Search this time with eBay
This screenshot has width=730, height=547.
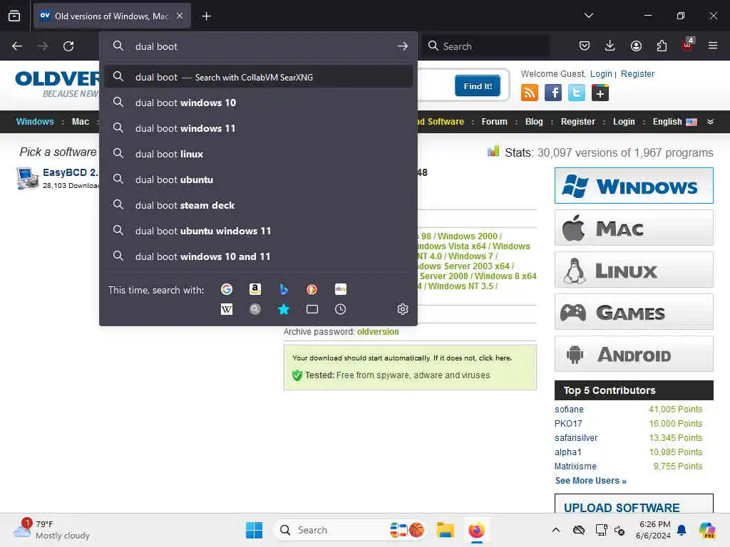pyautogui.click(x=340, y=289)
